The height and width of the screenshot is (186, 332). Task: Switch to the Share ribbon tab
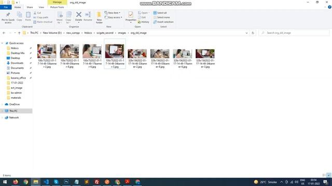pyautogui.click(x=30, y=7)
